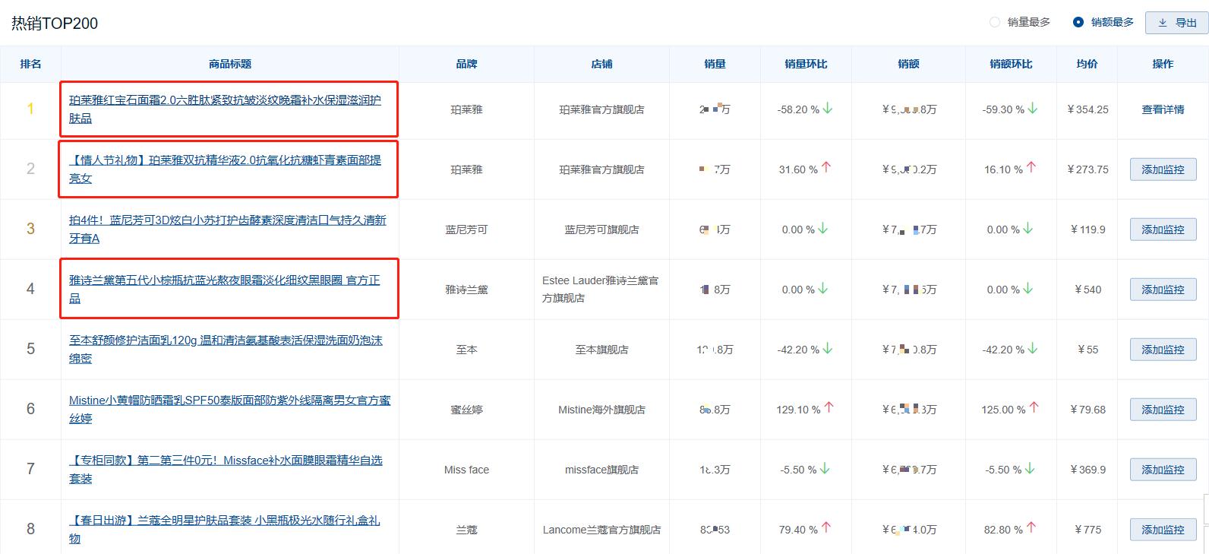
Task: Click the 商品标题 column header
Action: pos(230,65)
